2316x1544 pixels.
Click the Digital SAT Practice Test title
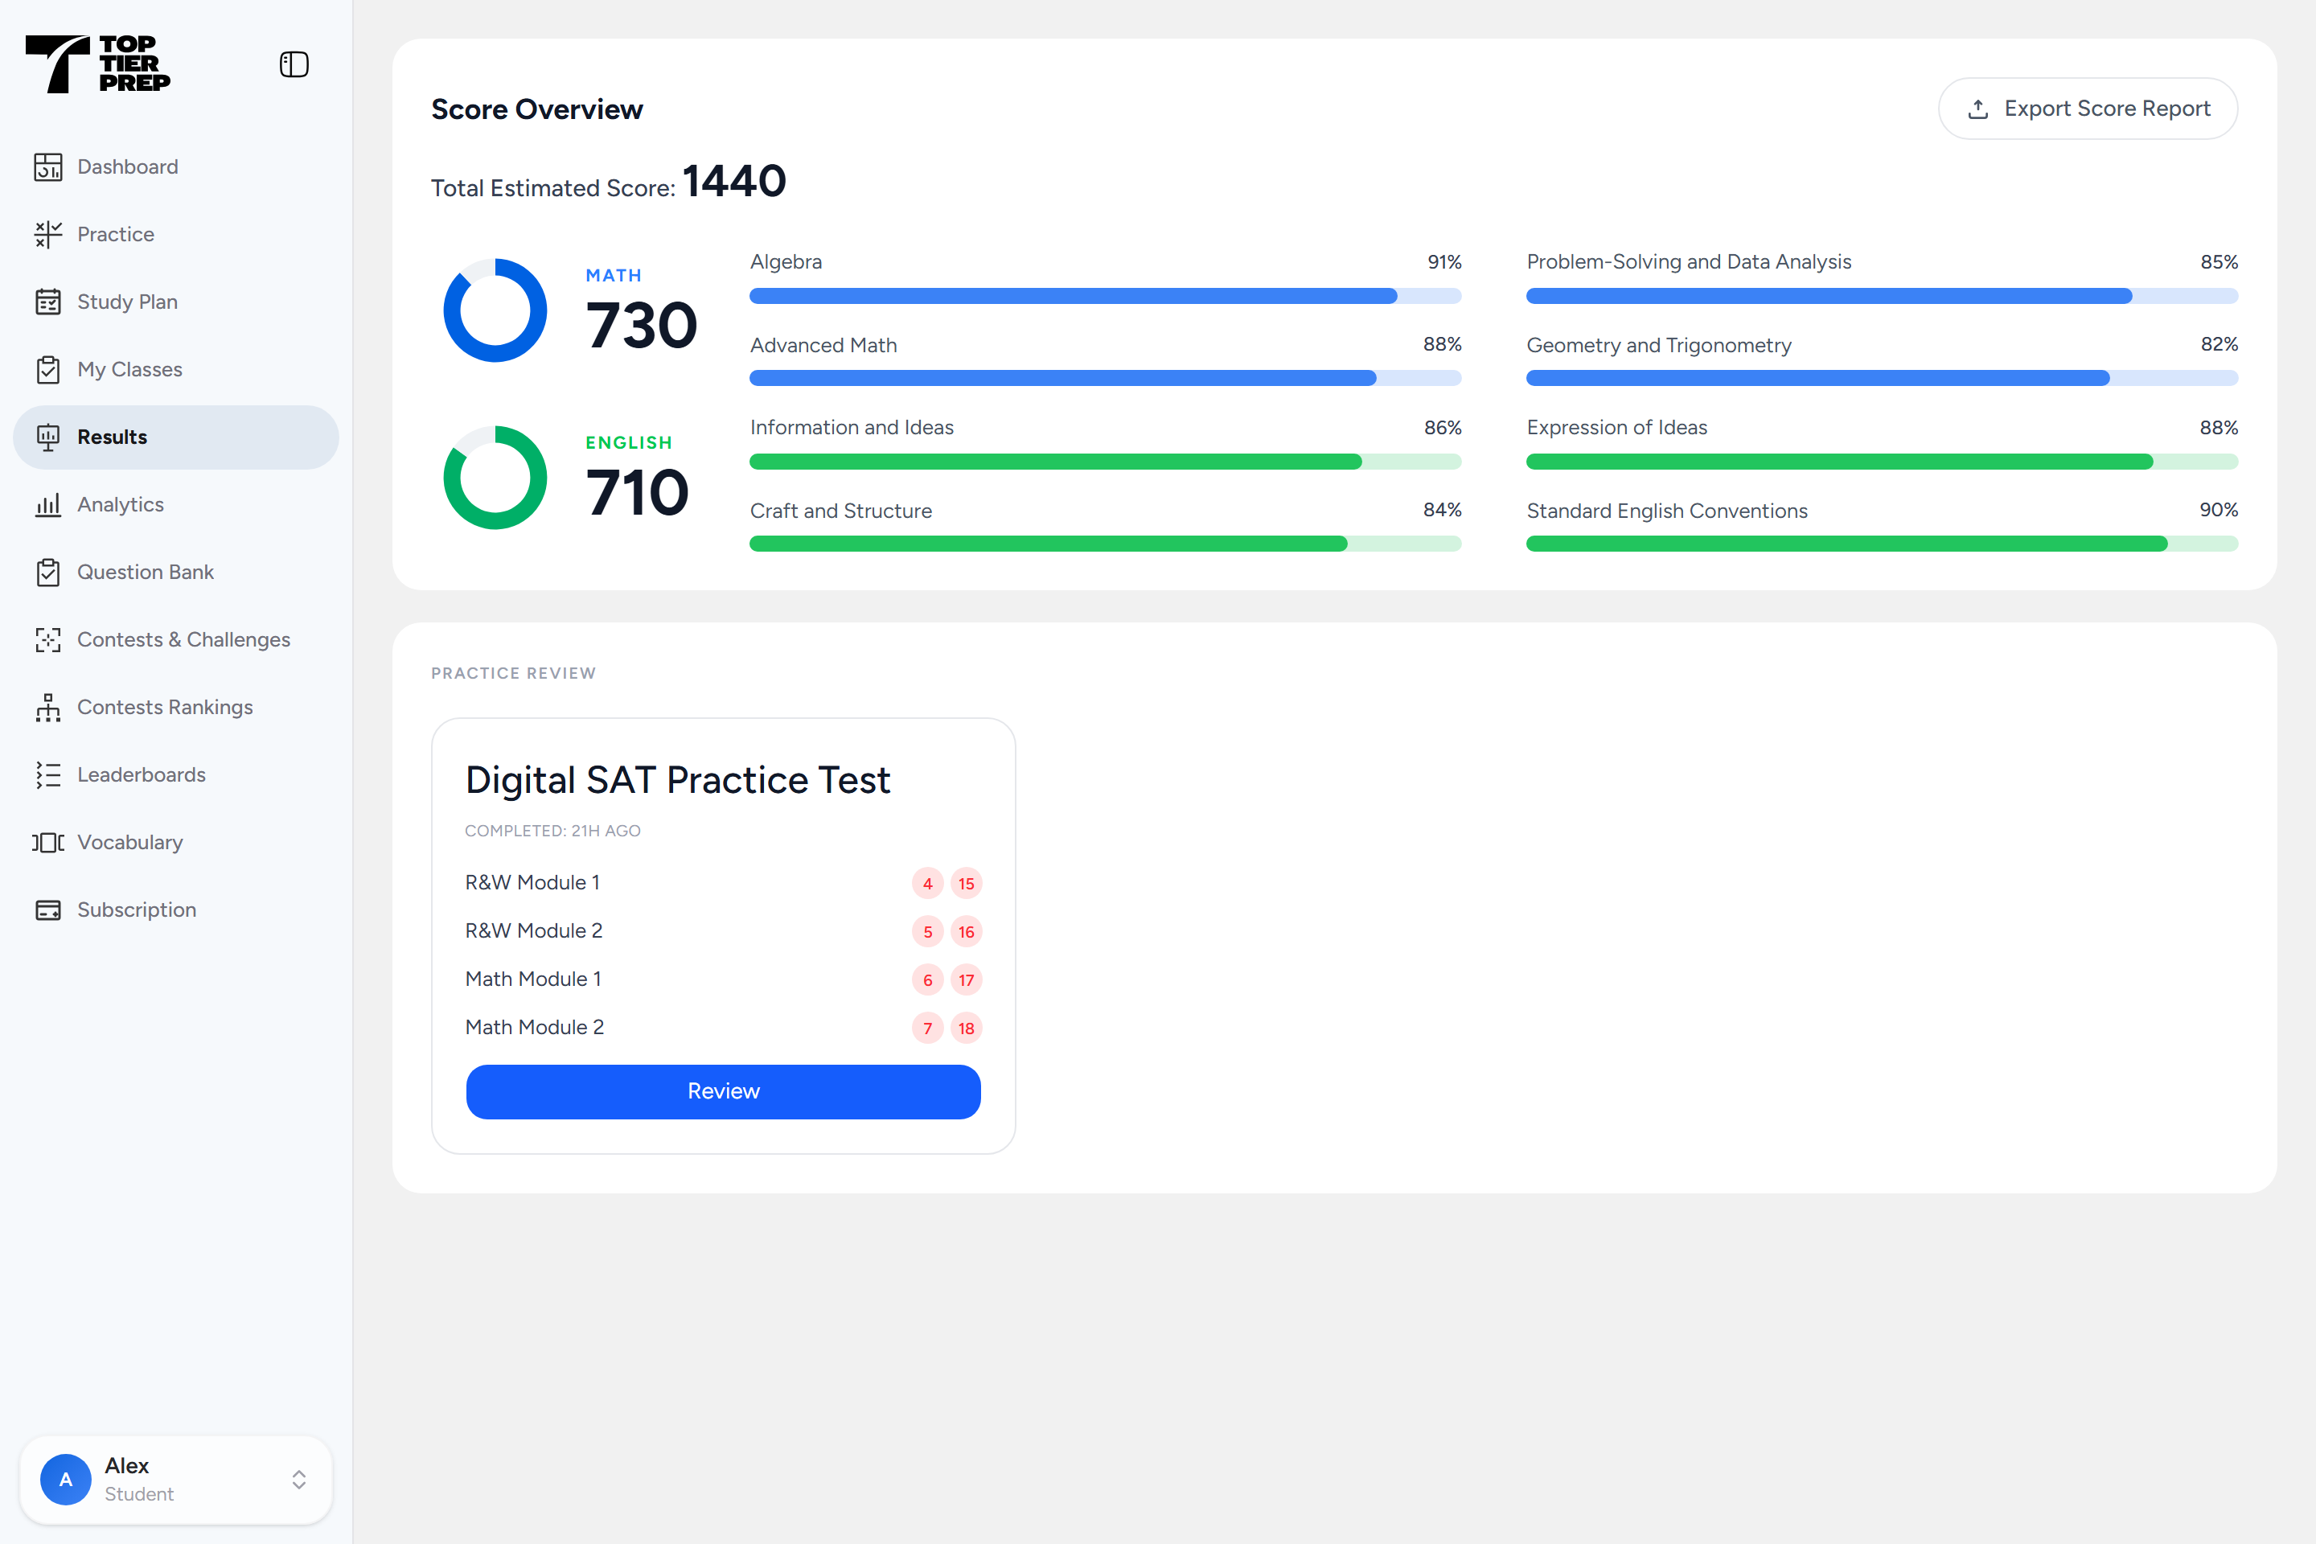point(677,780)
